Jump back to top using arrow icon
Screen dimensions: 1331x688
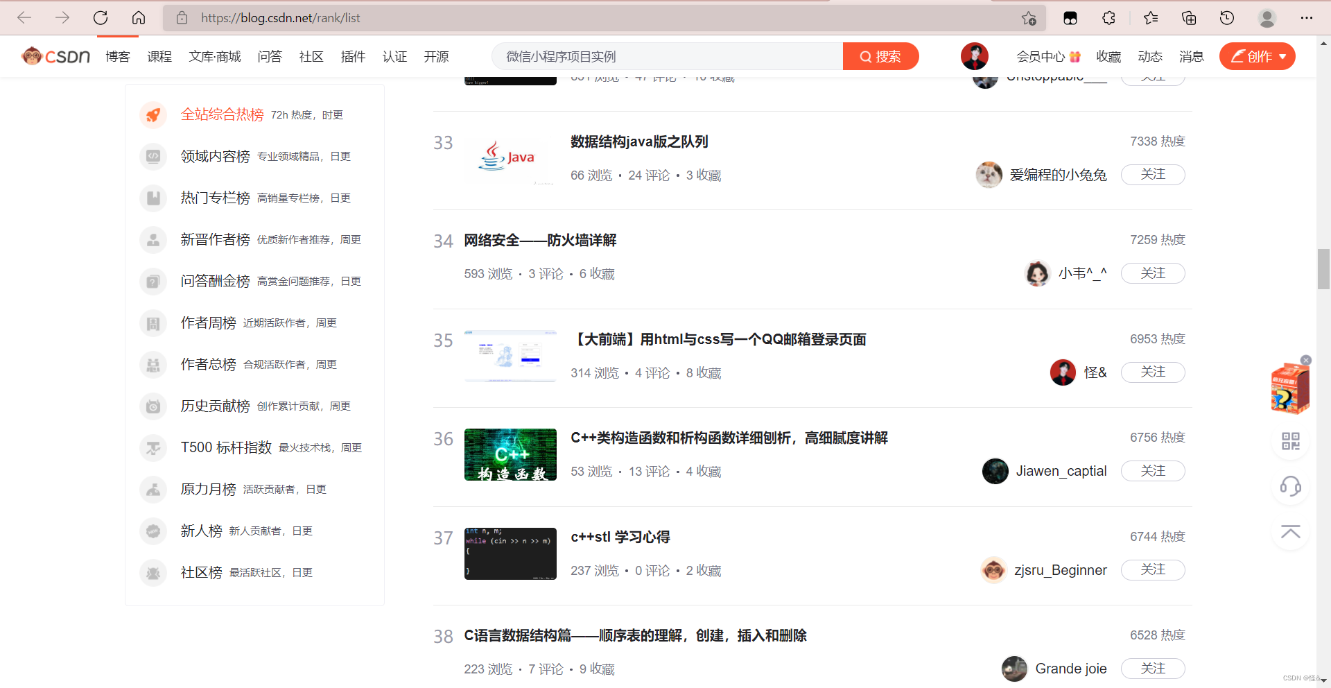pyautogui.click(x=1290, y=531)
